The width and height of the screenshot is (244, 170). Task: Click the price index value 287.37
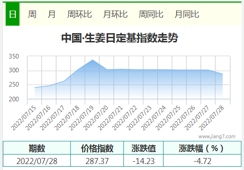tap(97, 161)
